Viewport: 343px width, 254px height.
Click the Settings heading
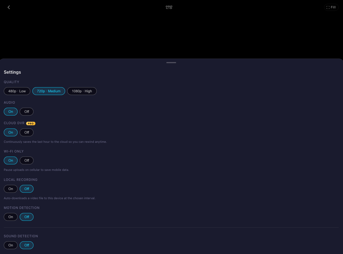[12, 72]
